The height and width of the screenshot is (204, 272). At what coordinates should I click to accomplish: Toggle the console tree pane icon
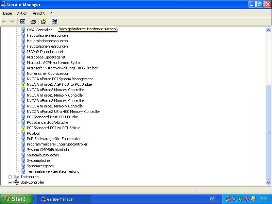pyautogui.click(x=23, y=21)
